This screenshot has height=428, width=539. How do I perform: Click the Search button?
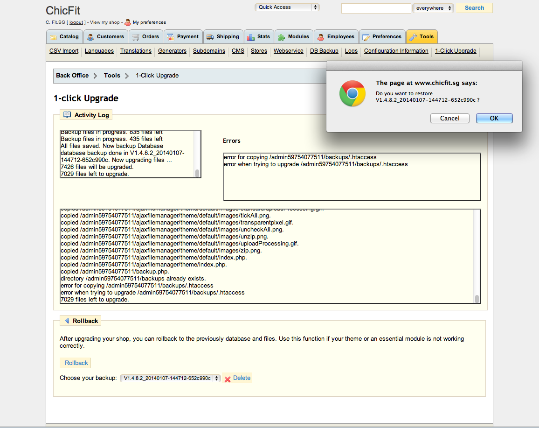474,8
